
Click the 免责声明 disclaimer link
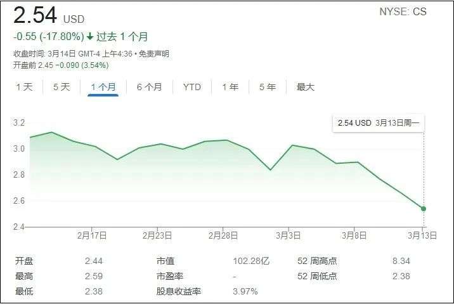(154, 54)
